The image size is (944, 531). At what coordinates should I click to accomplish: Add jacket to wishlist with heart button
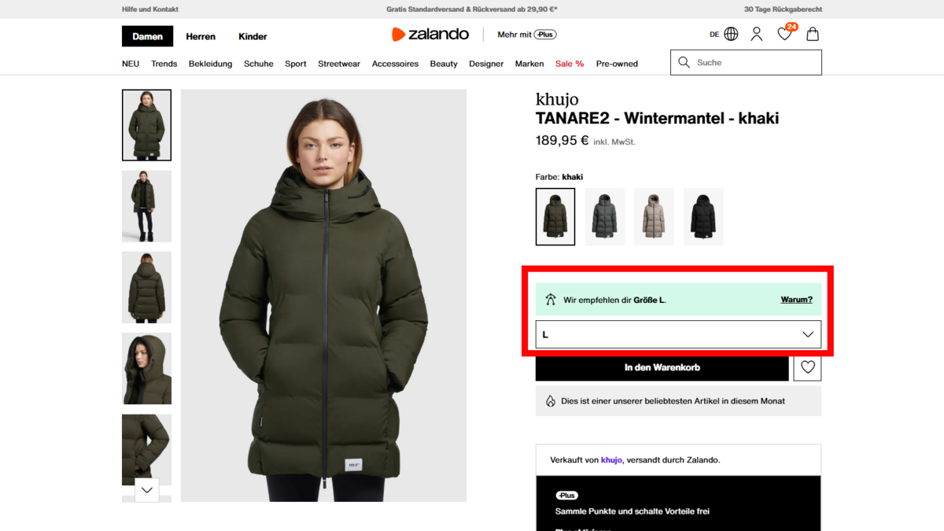pos(807,367)
